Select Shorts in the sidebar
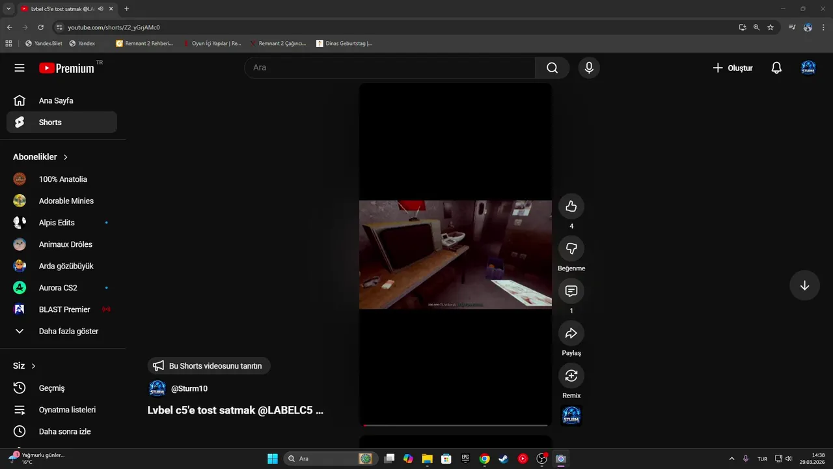 click(x=62, y=122)
